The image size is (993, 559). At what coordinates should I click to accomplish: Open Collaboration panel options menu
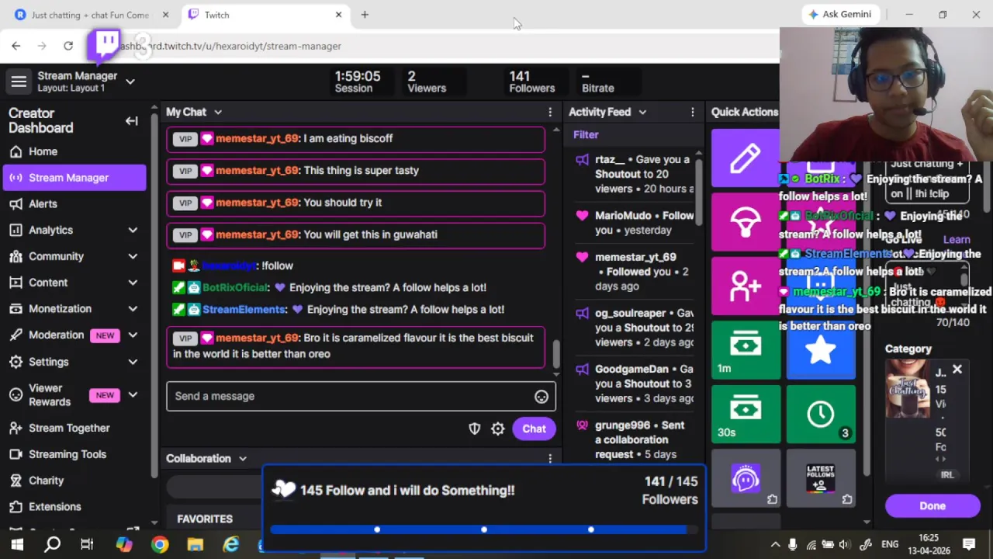point(550,459)
